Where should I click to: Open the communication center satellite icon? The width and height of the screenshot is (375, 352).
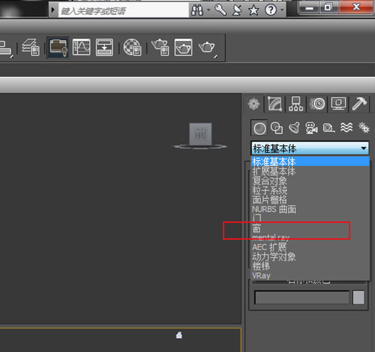click(237, 10)
